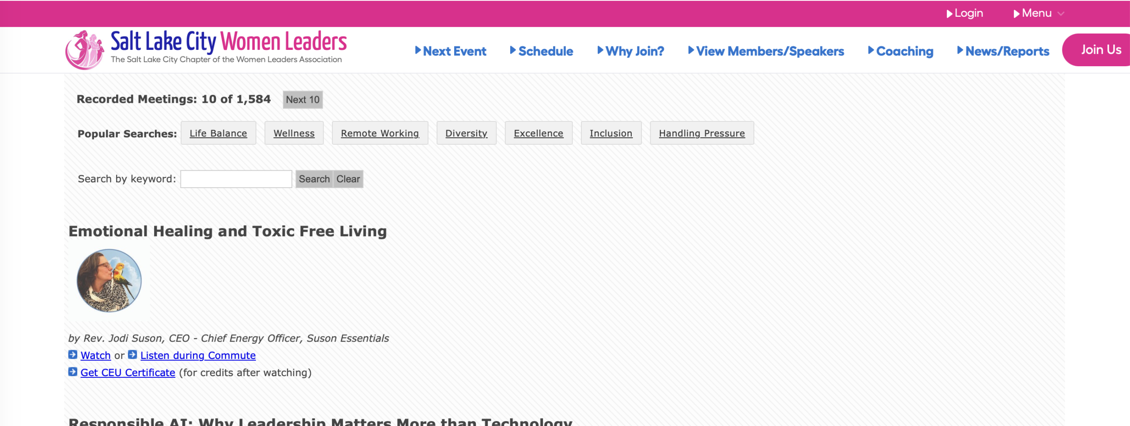1130x426 pixels.
Task: Click the Search by keyword input field
Action: [236, 179]
